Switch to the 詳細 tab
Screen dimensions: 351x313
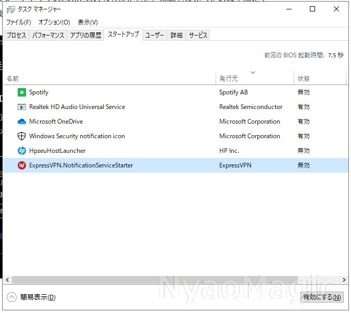click(x=177, y=35)
